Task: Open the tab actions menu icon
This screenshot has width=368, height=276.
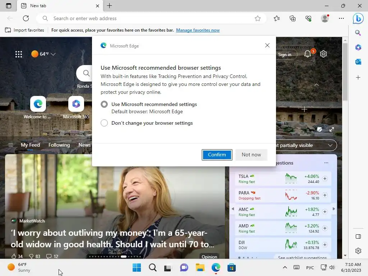Action: (x=9, y=6)
